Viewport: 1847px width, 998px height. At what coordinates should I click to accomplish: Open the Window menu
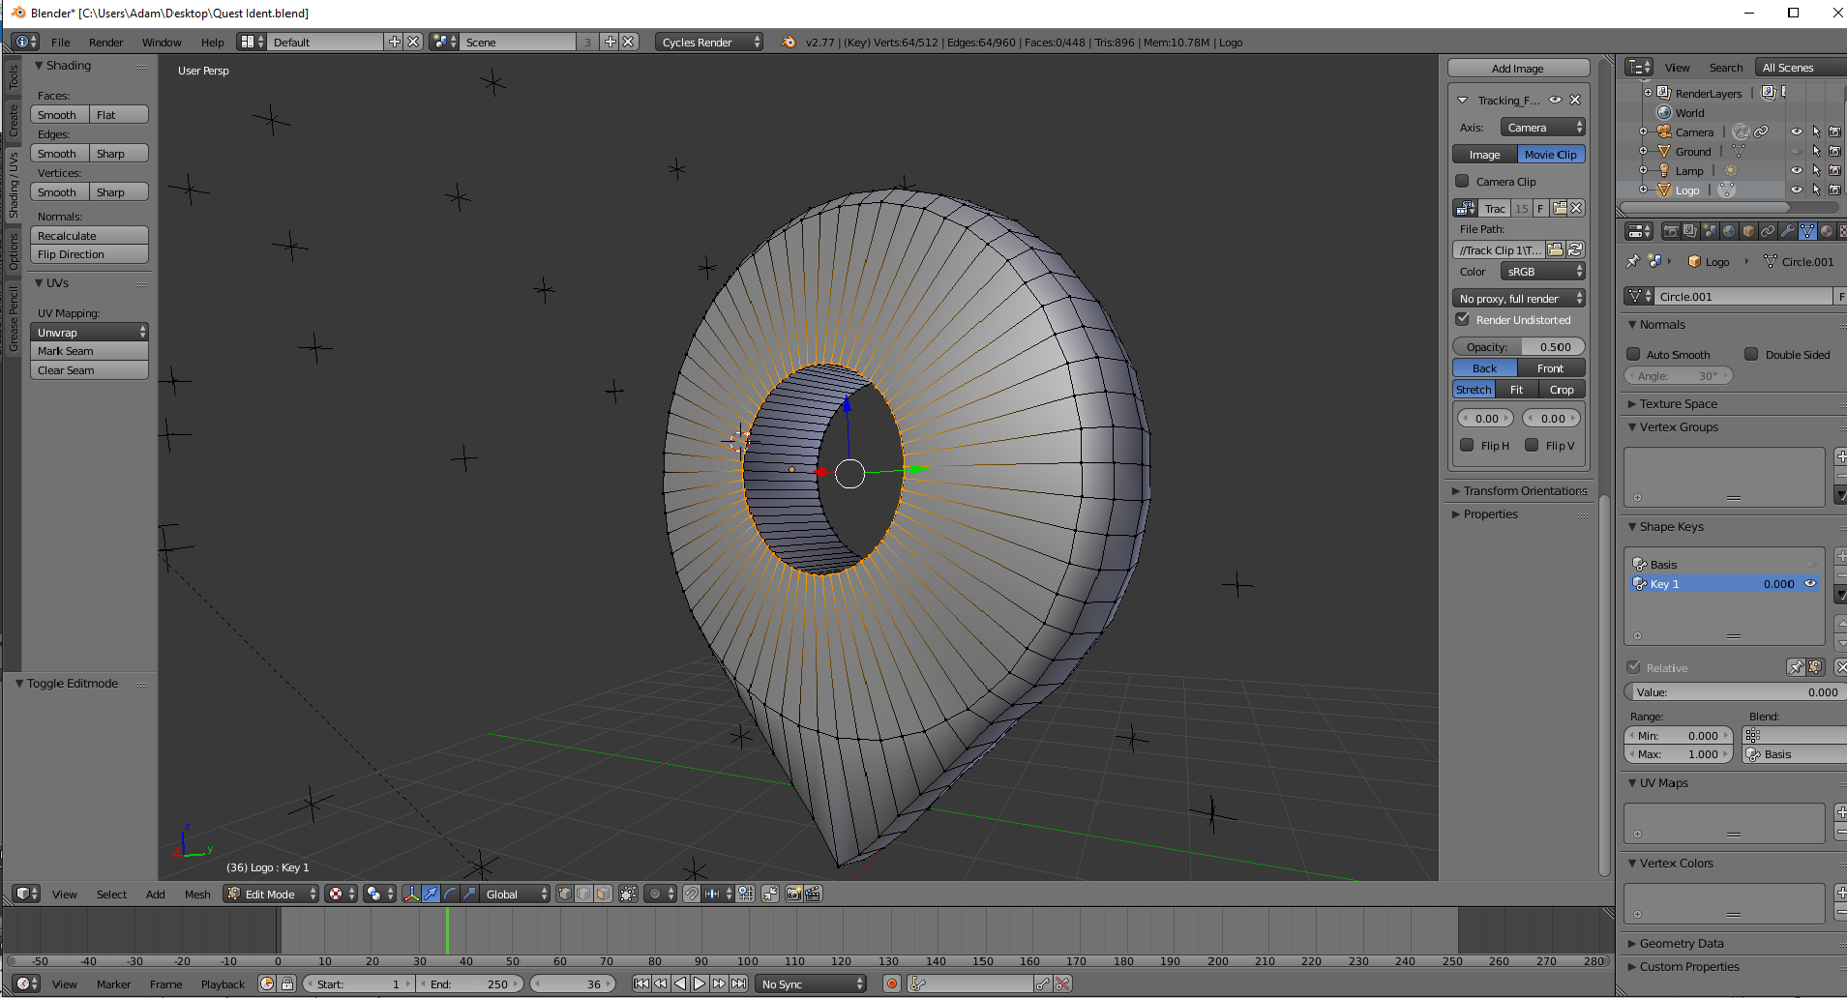[162, 42]
